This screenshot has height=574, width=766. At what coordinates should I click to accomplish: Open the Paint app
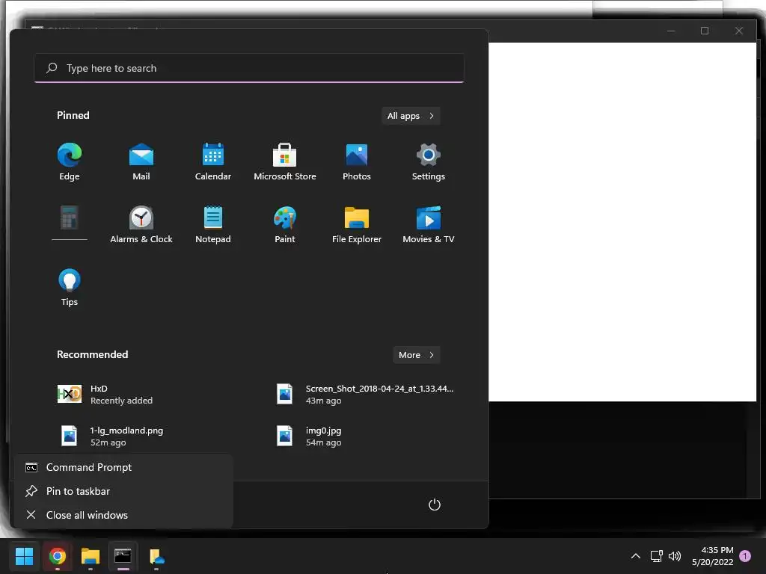[x=285, y=225]
